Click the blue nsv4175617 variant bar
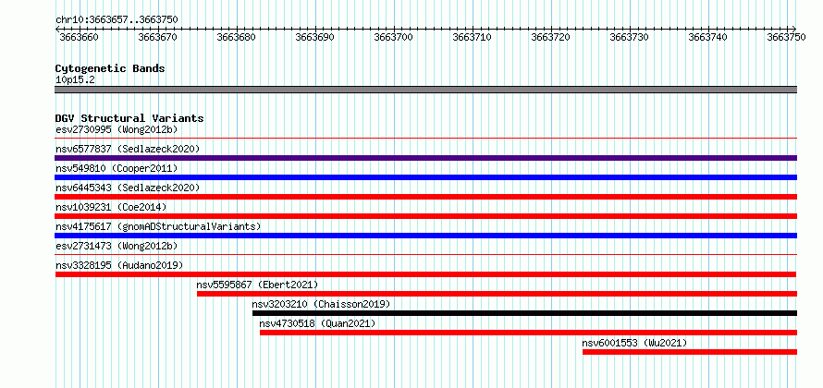 pyautogui.click(x=425, y=236)
